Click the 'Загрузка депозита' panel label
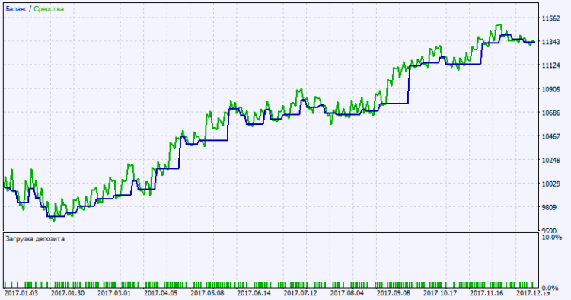The width and height of the screenshot is (571, 300). coord(35,239)
